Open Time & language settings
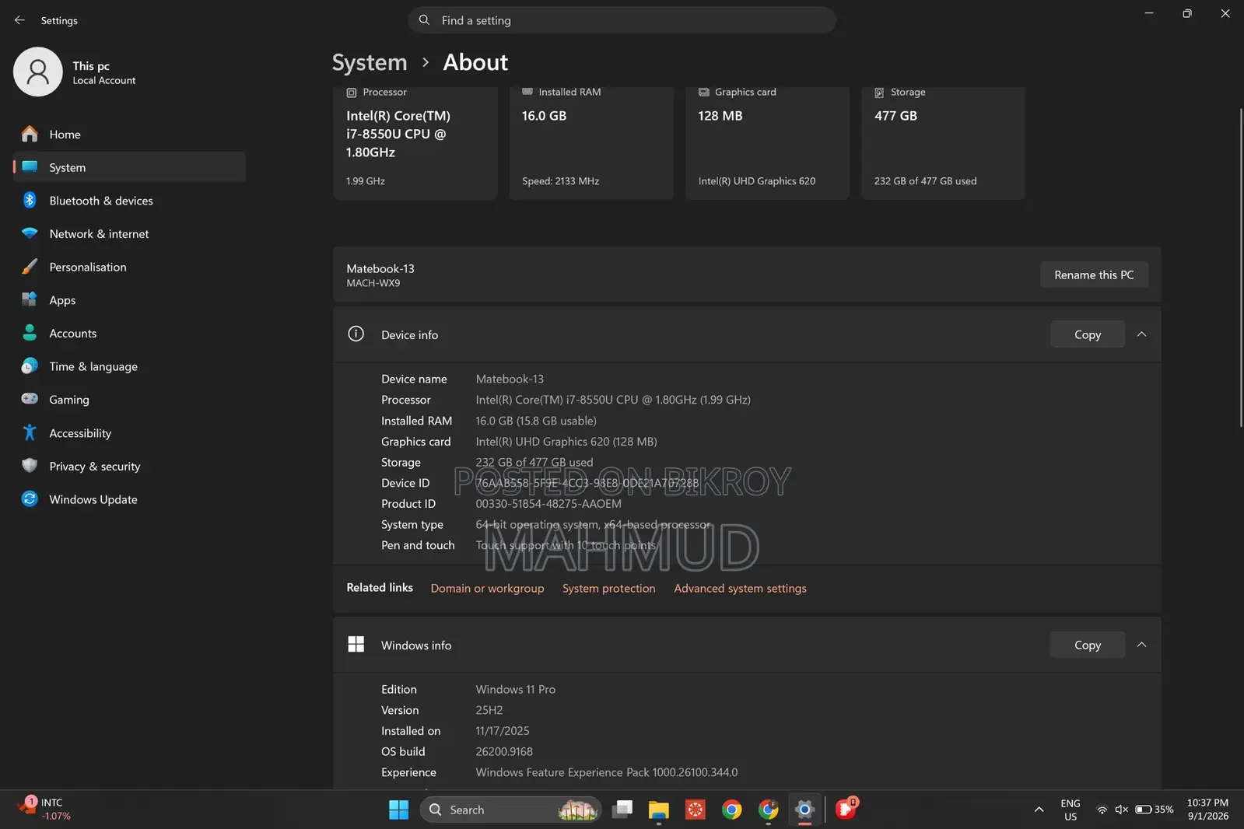This screenshot has width=1244, height=829. point(129,366)
